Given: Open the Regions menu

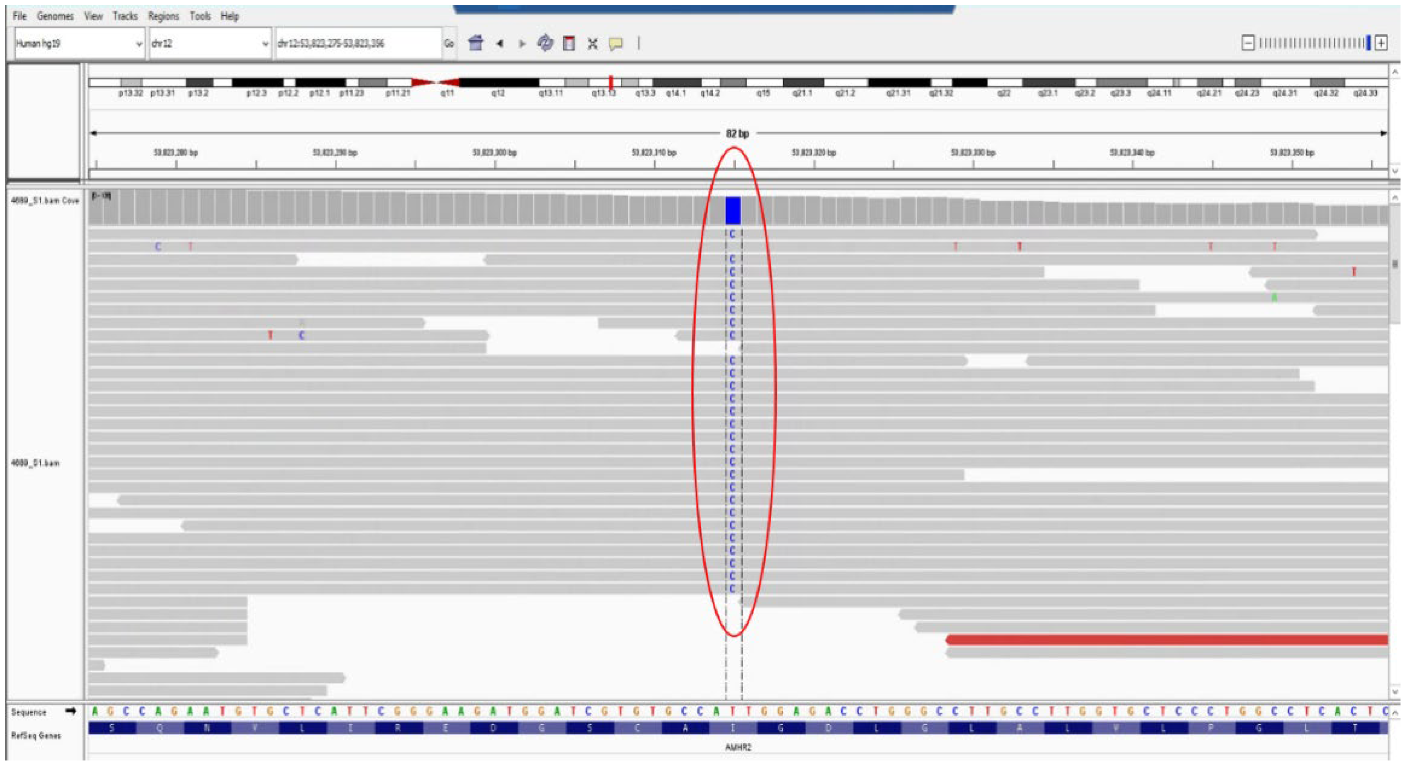Looking at the screenshot, I should (163, 16).
